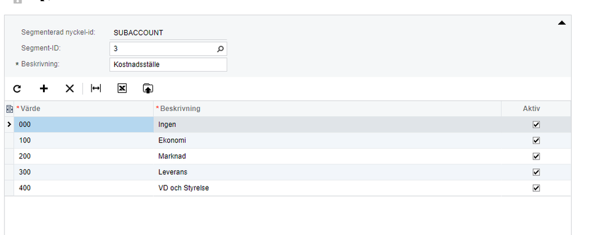The image size is (614, 235).
Task: Select the value cell 400
Action: click(x=84, y=188)
